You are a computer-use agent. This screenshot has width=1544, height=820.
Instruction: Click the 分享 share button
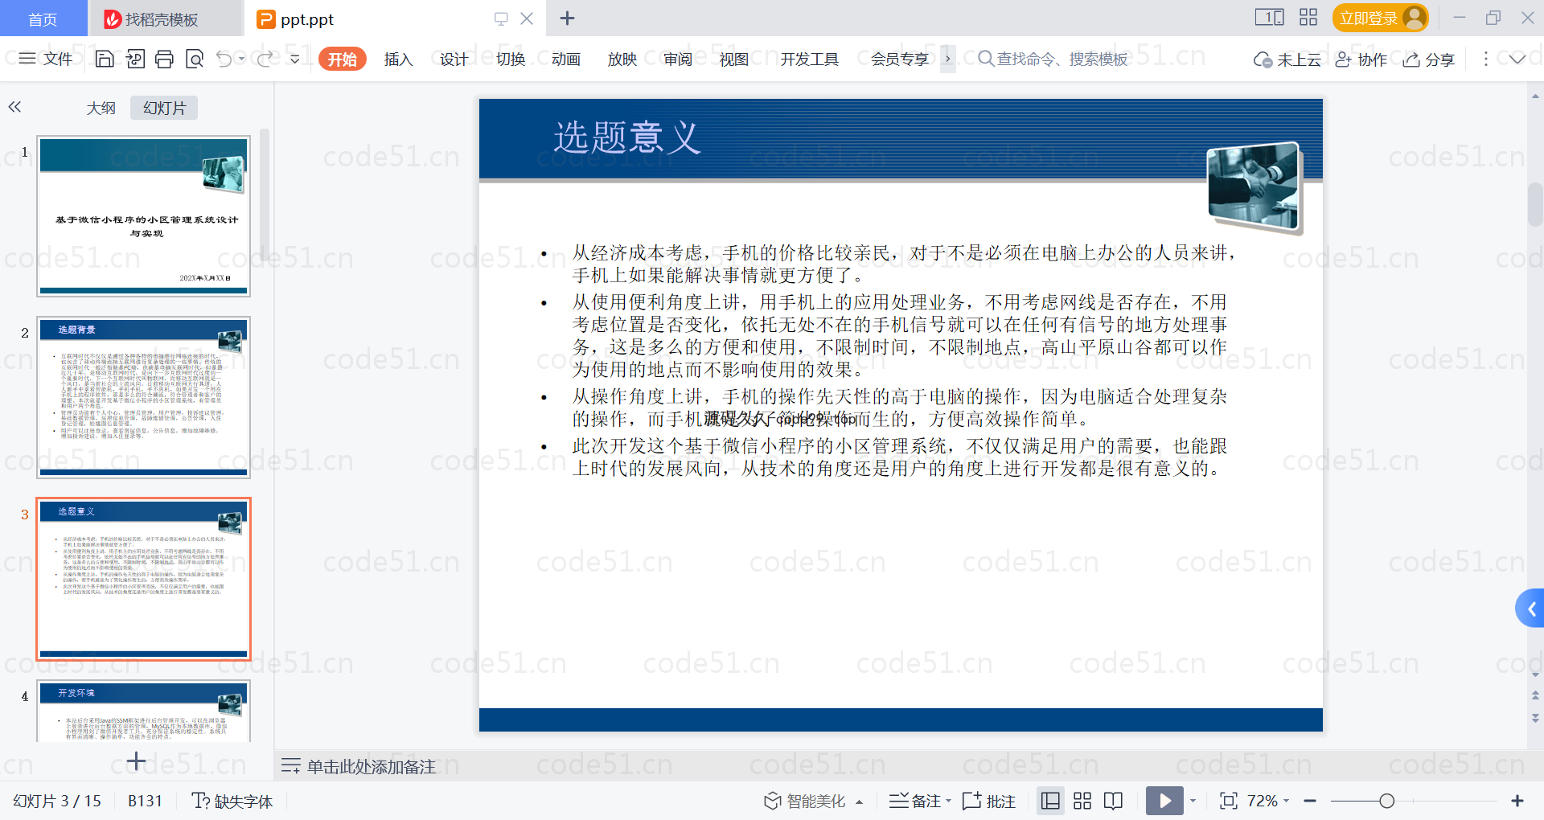(1429, 59)
